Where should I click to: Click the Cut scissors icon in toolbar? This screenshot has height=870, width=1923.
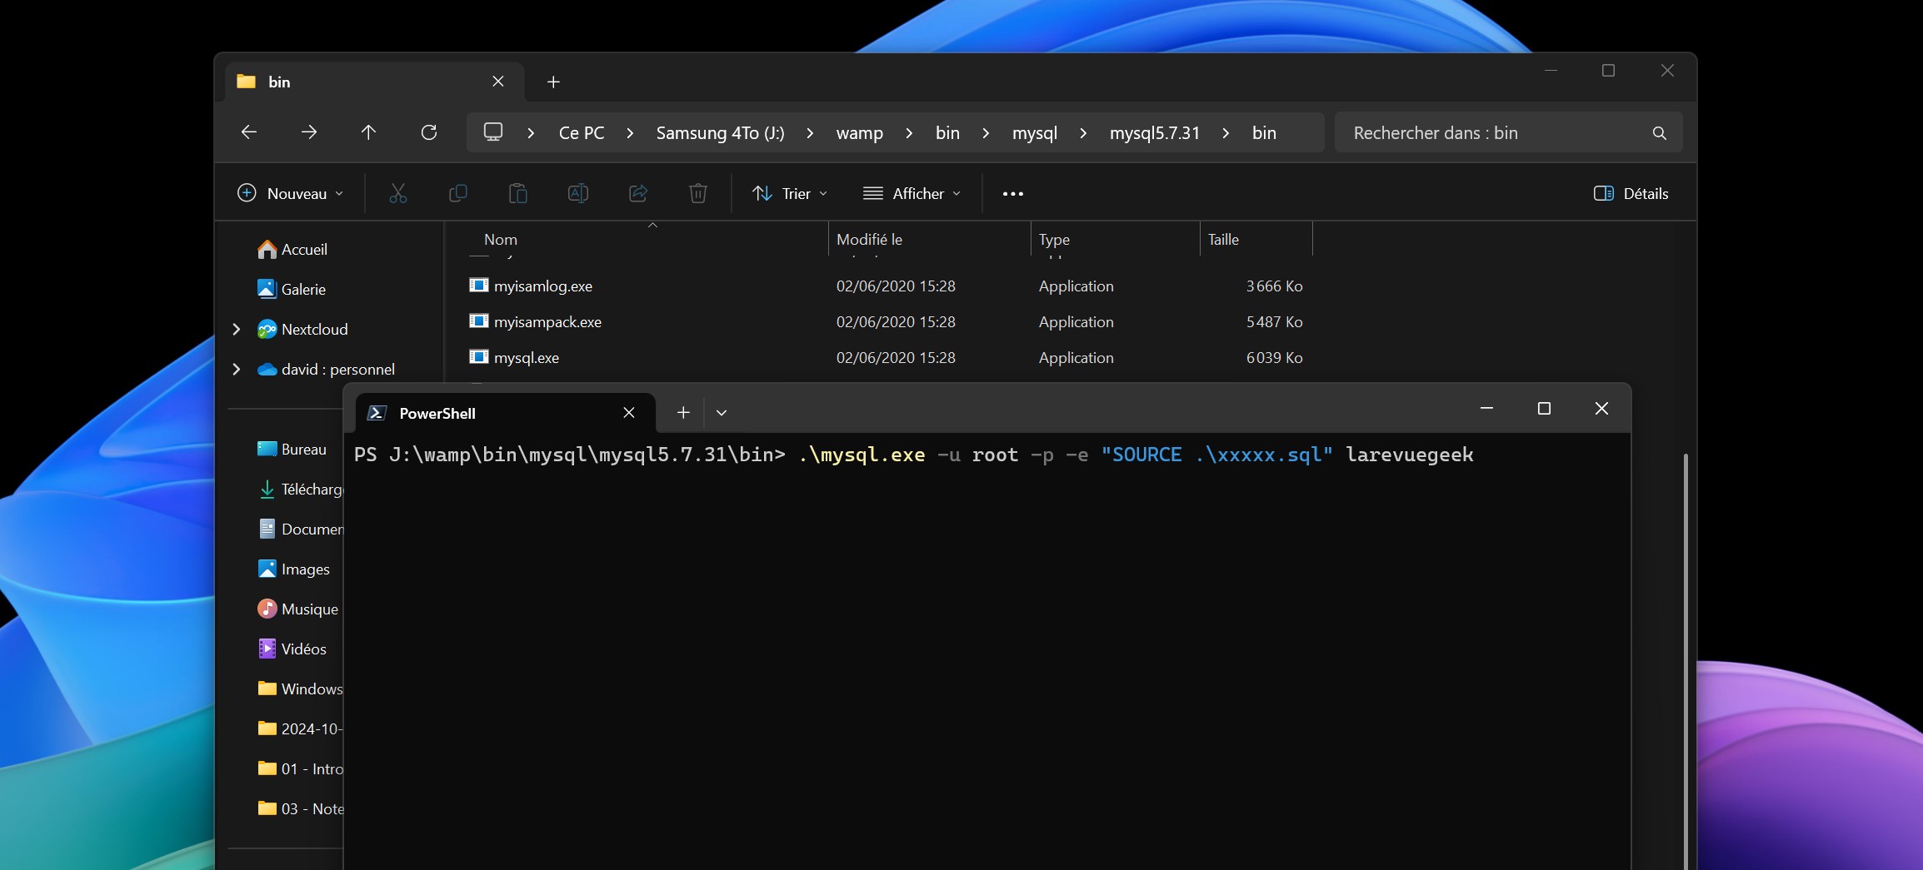[x=398, y=193]
